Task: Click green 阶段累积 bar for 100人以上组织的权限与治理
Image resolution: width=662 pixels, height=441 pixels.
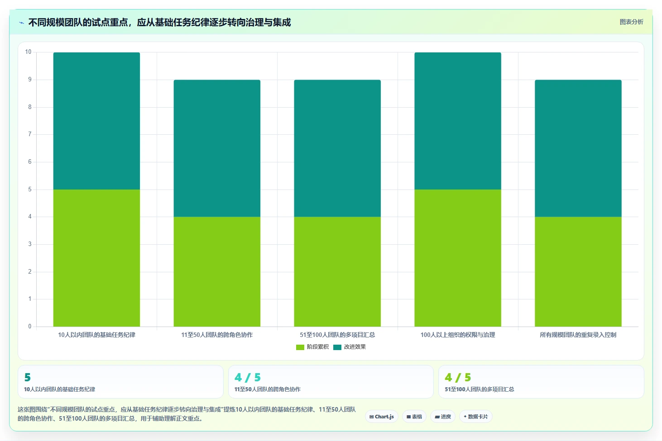Action: click(458, 258)
